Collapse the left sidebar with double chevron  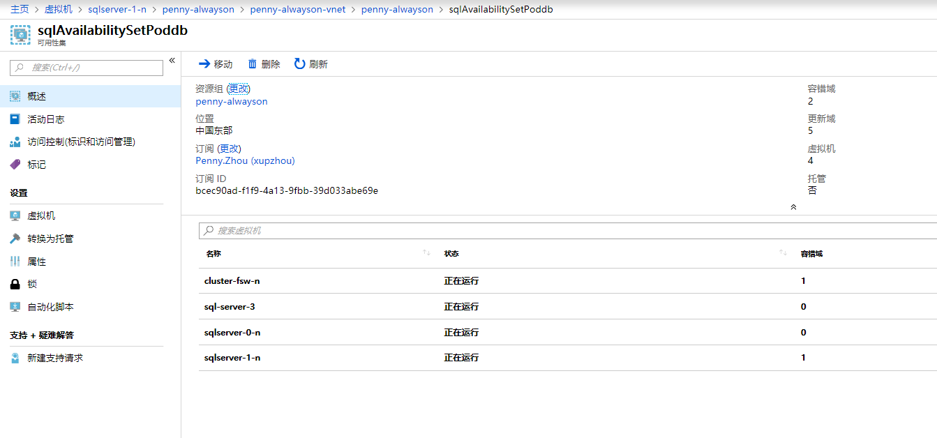172,61
